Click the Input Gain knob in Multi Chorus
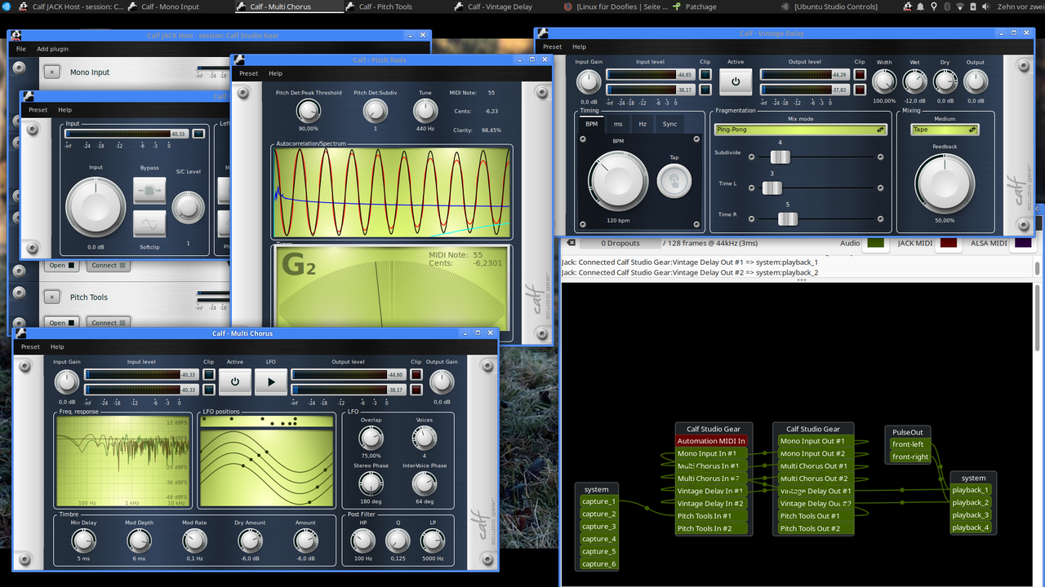This screenshot has height=587, width=1045. tap(67, 382)
